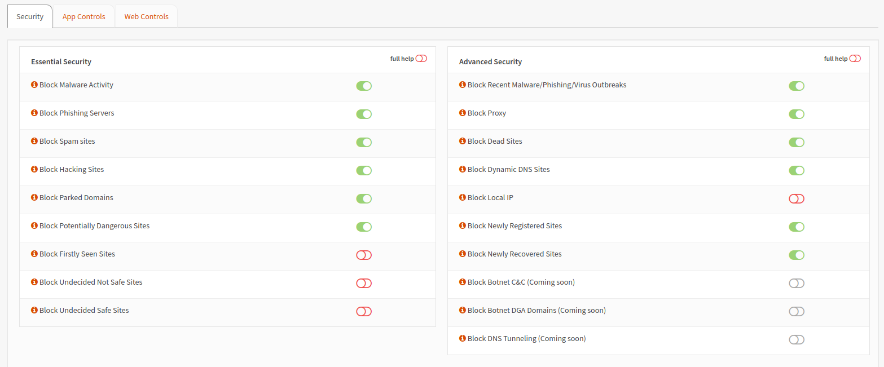
Task: Disable Block Recent Malware/Phishing/Virus Outbreaks
Action: 797,86
